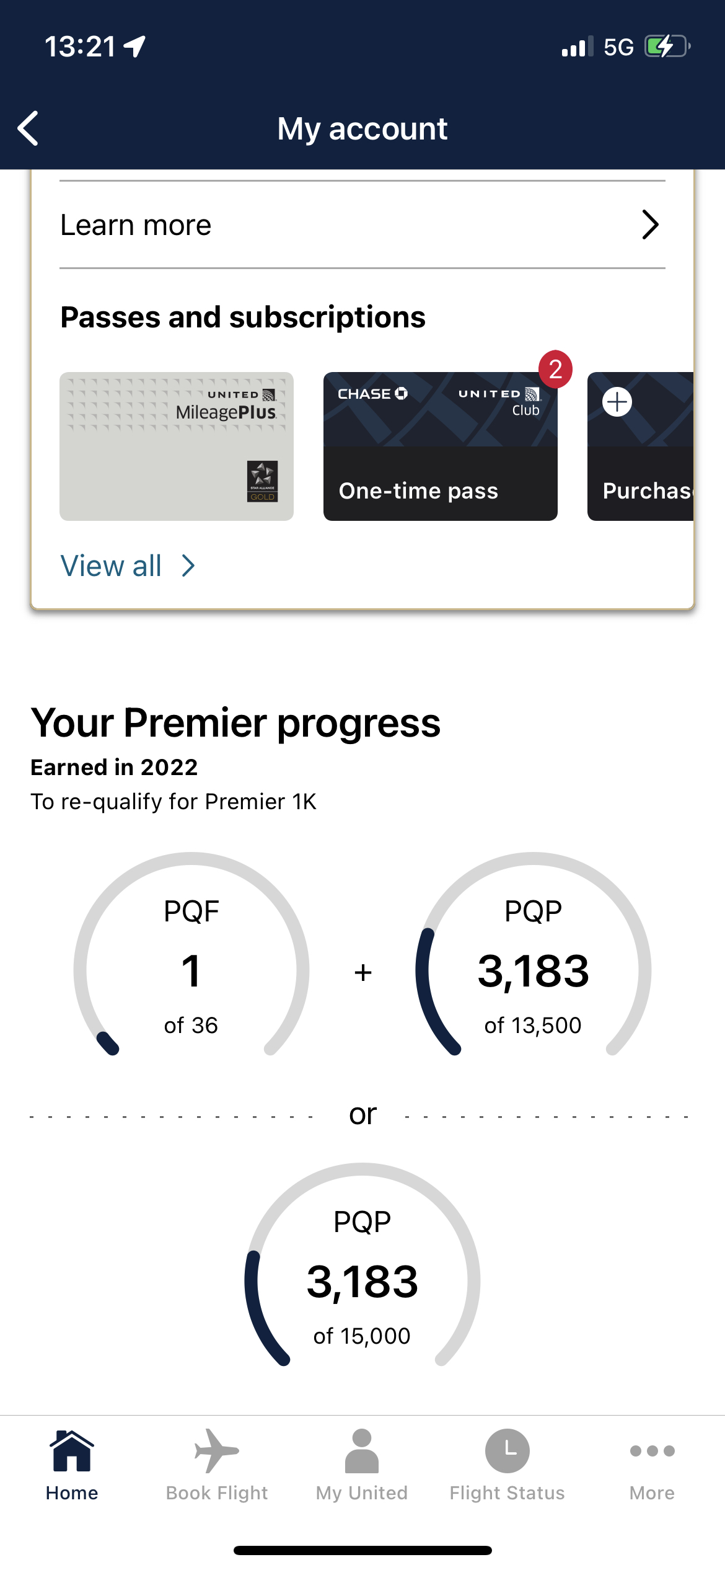Open the More three-dots icon
Viewport: 725px width, 1570px height.
click(x=652, y=1451)
